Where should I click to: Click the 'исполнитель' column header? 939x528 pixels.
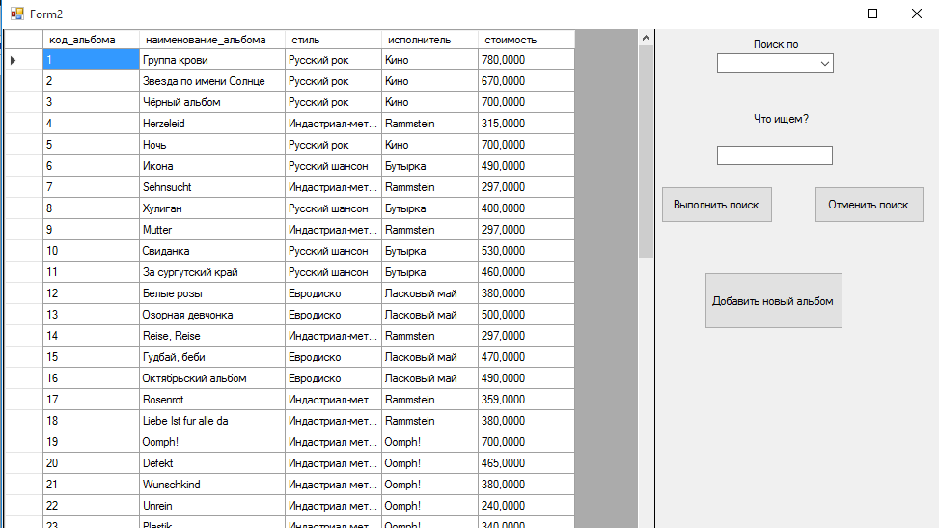point(429,40)
